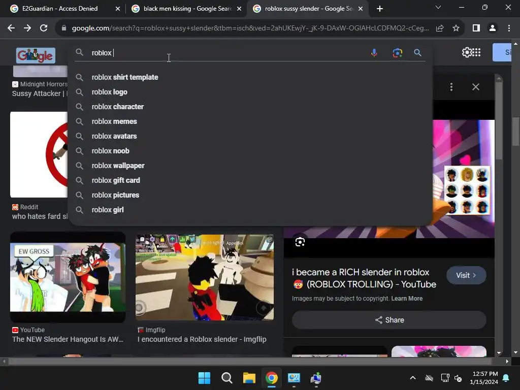The width and height of the screenshot is (520, 390).
Task: Open the muted volume tray icon
Action: pyautogui.click(x=458, y=378)
